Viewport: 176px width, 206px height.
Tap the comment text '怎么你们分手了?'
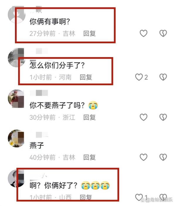(x=57, y=65)
